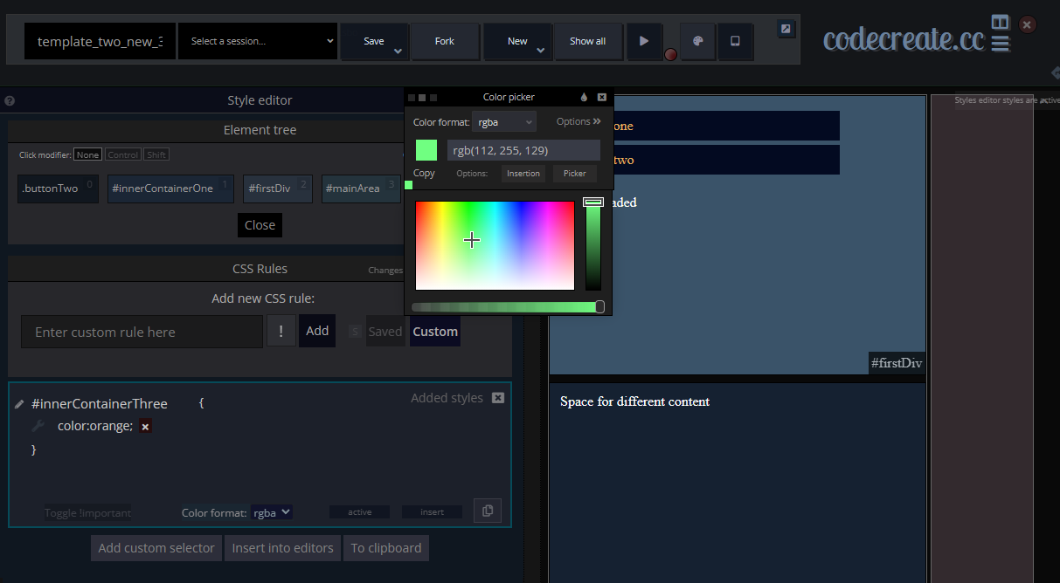Select the .buttonTwo tree element

[57, 189]
